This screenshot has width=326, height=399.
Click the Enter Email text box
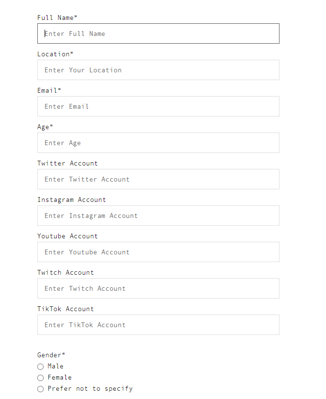158,106
